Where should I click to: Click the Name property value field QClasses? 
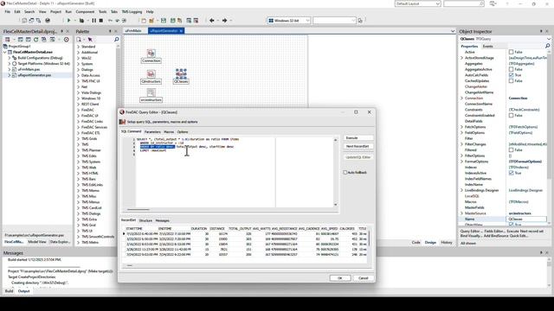(x=526, y=219)
